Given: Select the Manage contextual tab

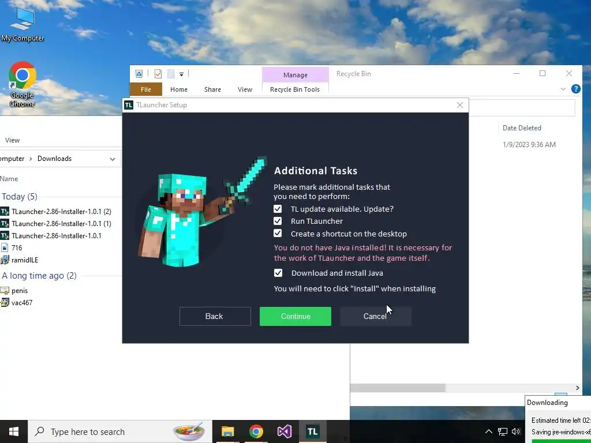Looking at the screenshot, I should point(295,75).
